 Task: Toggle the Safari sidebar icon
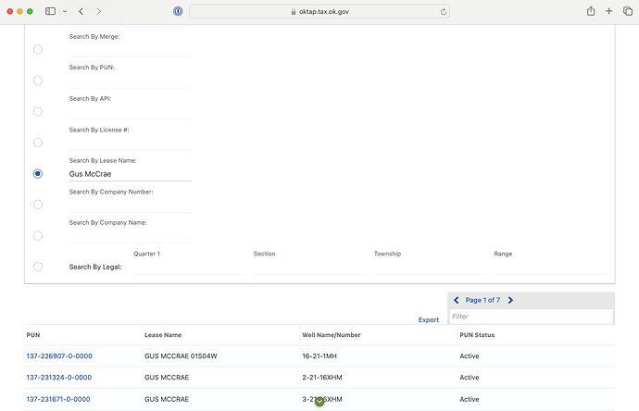pos(50,11)
